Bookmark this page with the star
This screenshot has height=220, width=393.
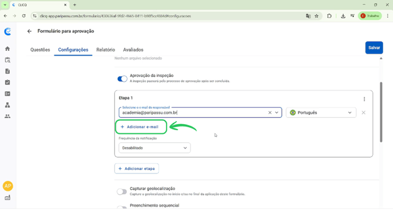317,16
